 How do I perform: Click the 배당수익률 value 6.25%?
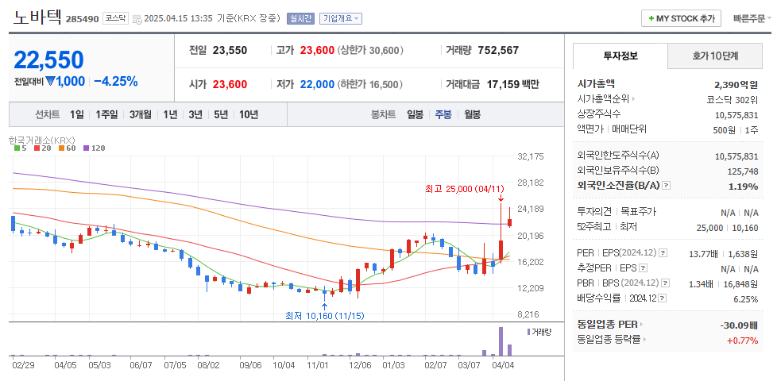(x=745, y=299)
